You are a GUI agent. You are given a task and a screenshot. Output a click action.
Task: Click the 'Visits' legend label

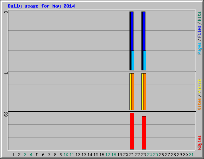(200, 86)
